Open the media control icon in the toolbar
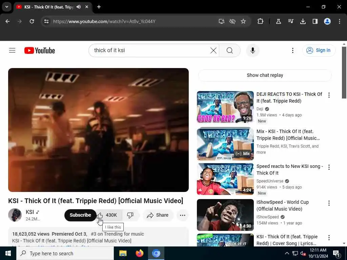 (x=290, y=21)
